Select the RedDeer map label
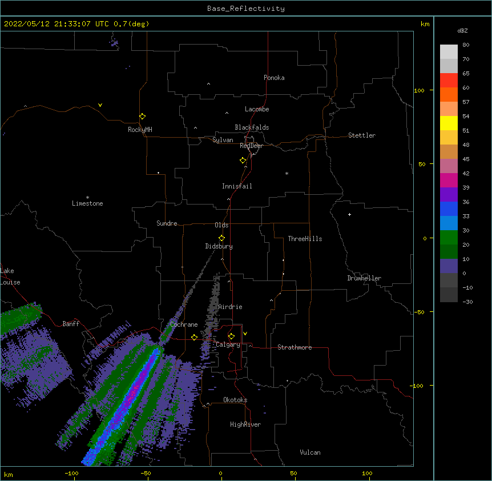 click(251, 146)
